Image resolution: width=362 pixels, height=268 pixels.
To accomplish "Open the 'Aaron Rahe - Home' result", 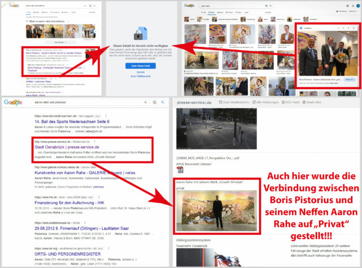I will (35, 95).
